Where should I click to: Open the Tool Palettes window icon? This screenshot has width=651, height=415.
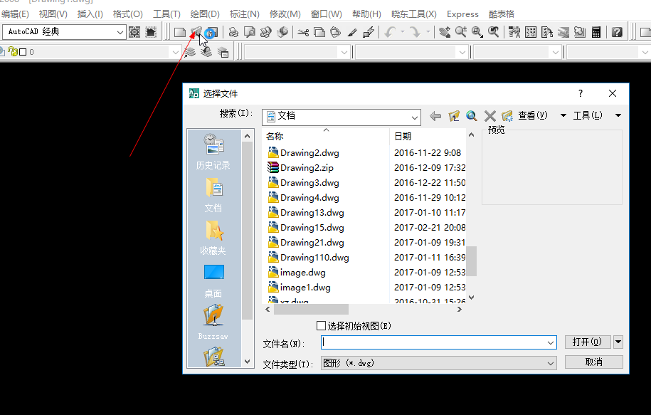coord(547,32)
